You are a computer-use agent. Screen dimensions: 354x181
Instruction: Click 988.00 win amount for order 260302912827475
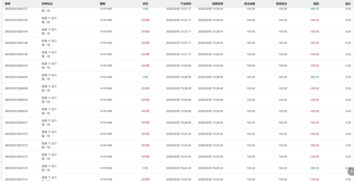point(314,168)
